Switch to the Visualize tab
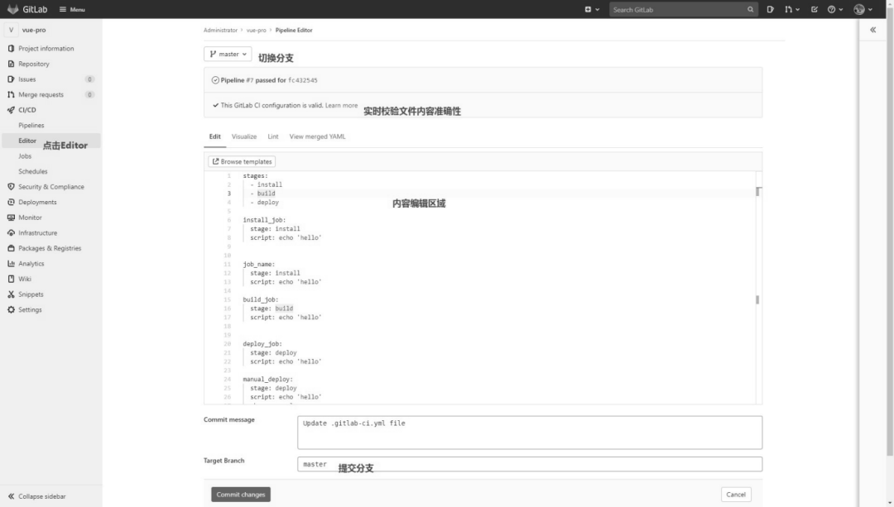The width and height of the screenshot is (894, 507). point(244,136)
